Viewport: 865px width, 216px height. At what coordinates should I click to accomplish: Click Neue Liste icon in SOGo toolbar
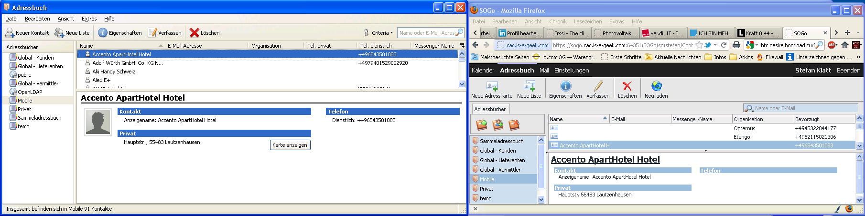529,86
